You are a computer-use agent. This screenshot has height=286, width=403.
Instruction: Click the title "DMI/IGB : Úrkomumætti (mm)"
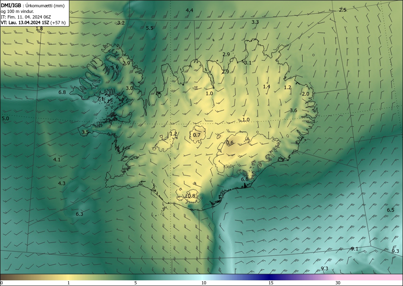pyautogui.click(x=33, y=6)
